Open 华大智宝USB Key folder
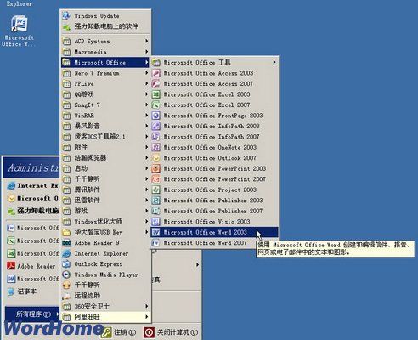This screenshot has height=340, width=418. coord(105,232)
